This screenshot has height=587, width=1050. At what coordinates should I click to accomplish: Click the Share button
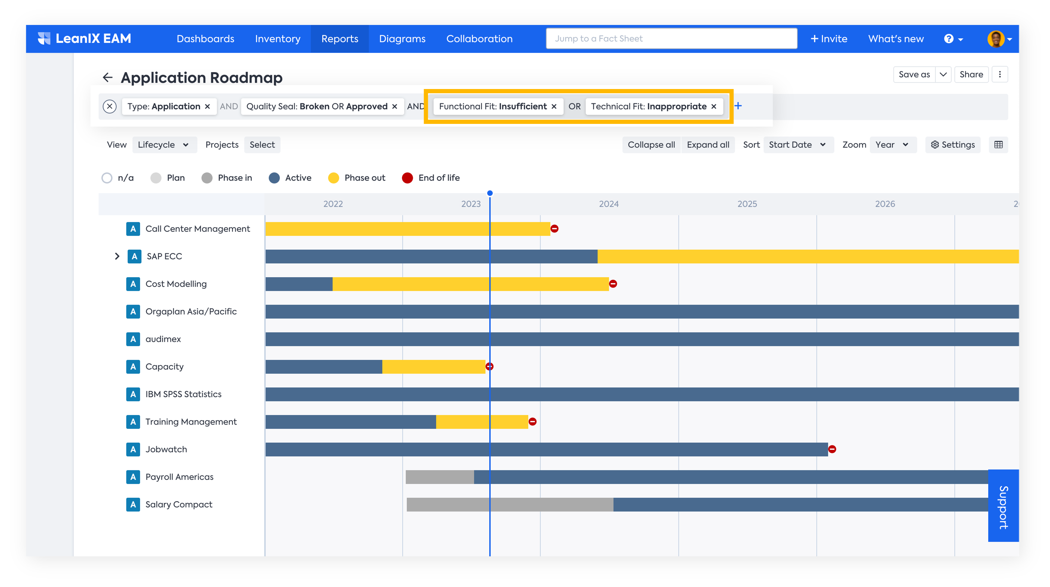point(971,75)
